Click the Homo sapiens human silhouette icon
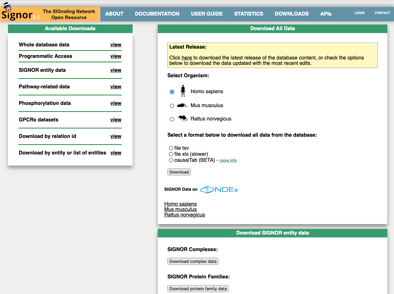This screenshot has width=394, height=294. [183, 91]
